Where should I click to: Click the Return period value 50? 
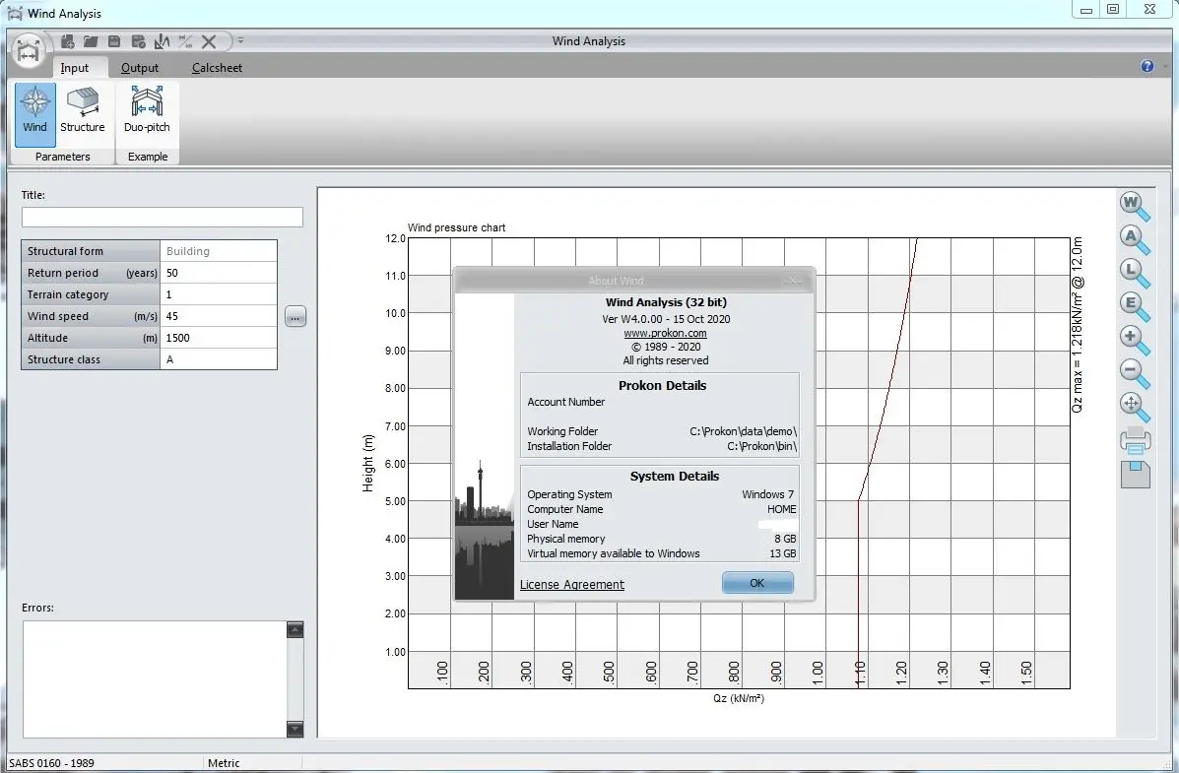pos(218,273)
